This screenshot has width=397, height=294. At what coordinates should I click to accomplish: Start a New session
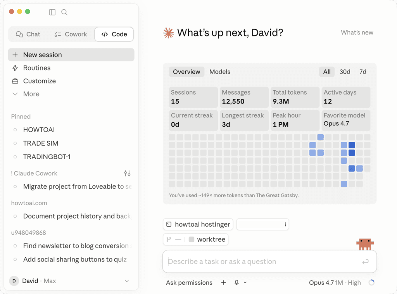(x=71, y=55)
